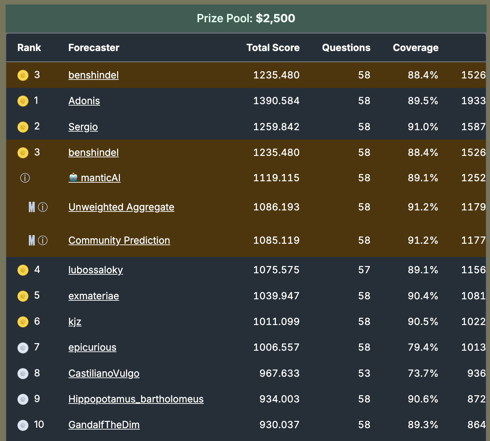The image size is (490, 441).
Task: Visit the Hippopotamus_bartholomeus profile link
Action: point(136,399)
